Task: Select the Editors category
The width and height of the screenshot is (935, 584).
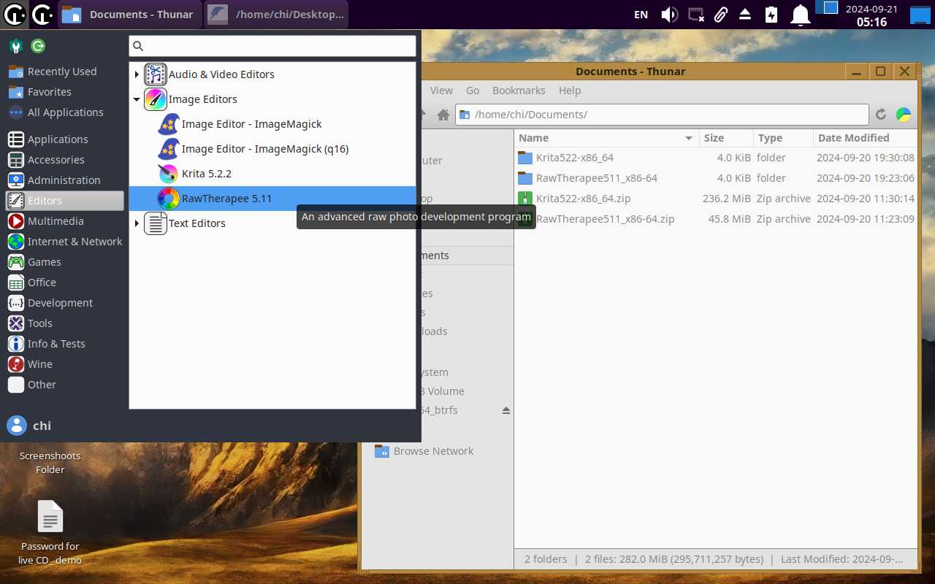Action: click(64, 201)
